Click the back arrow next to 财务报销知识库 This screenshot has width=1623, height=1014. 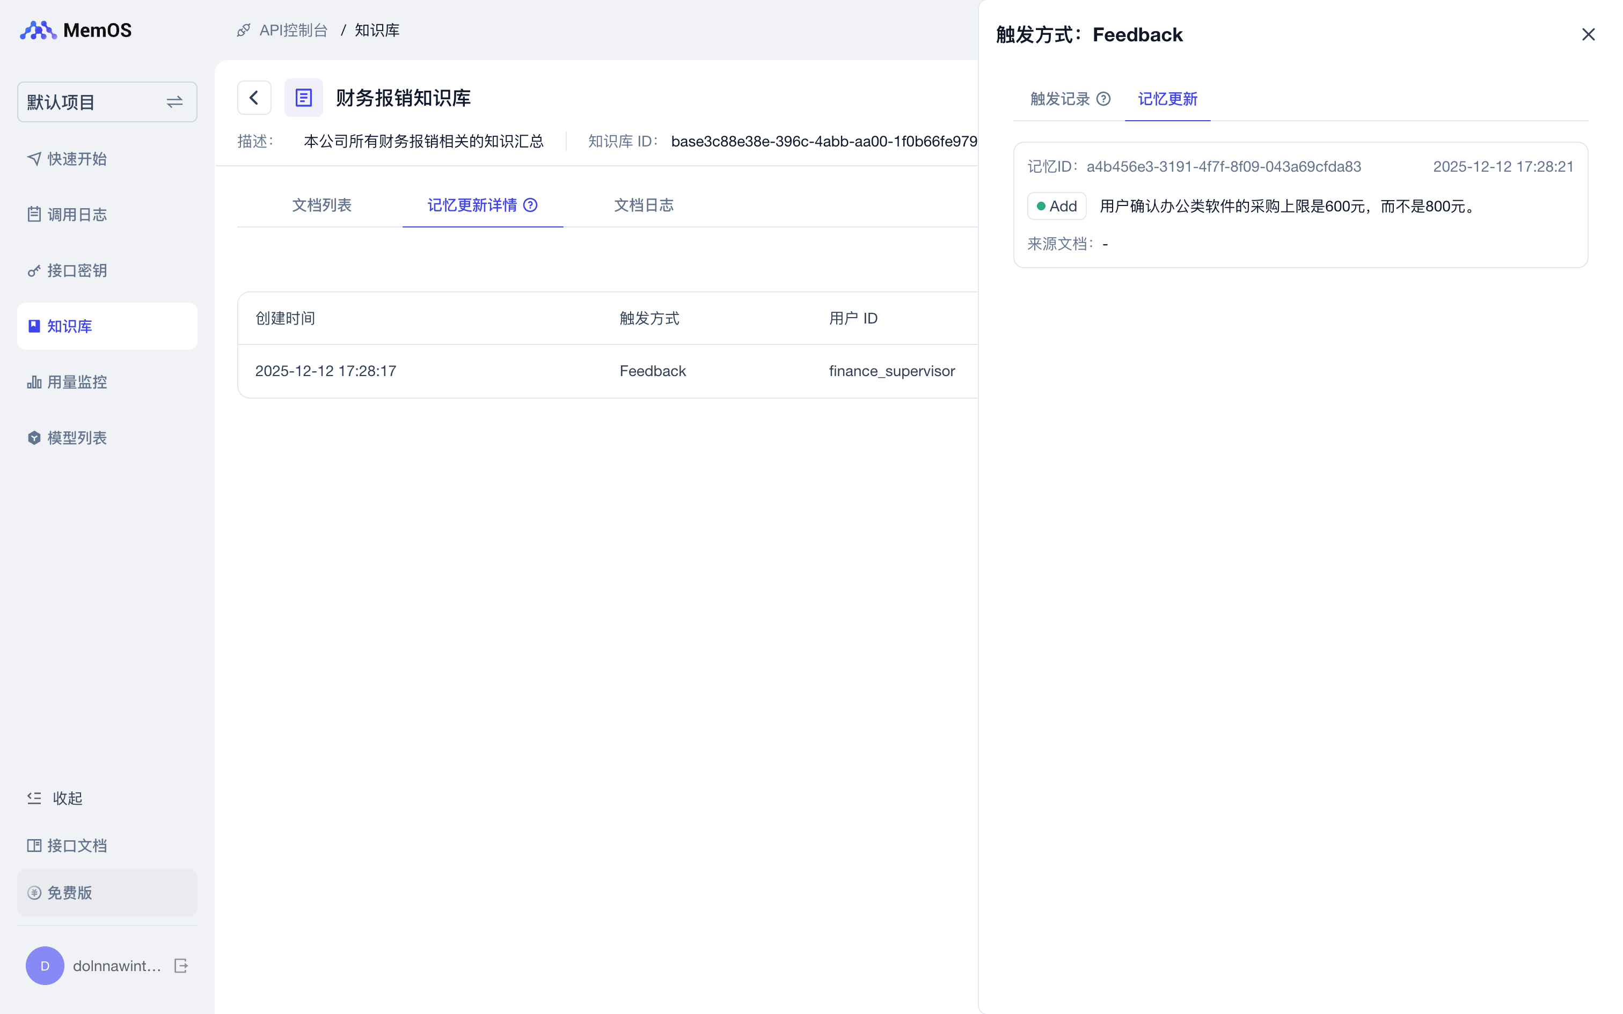click(x=254, y=98)
